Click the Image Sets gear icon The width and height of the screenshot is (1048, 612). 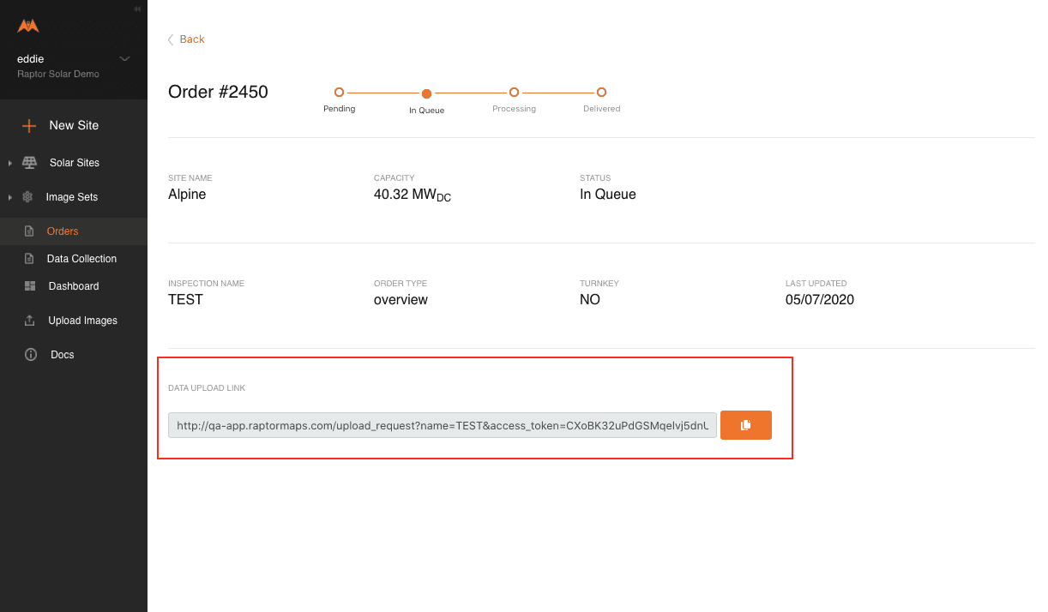click(x=27, y=197)
